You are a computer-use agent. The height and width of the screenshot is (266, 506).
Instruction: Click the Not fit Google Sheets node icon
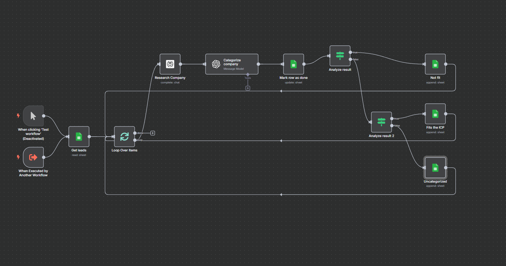tap(435, 64)
